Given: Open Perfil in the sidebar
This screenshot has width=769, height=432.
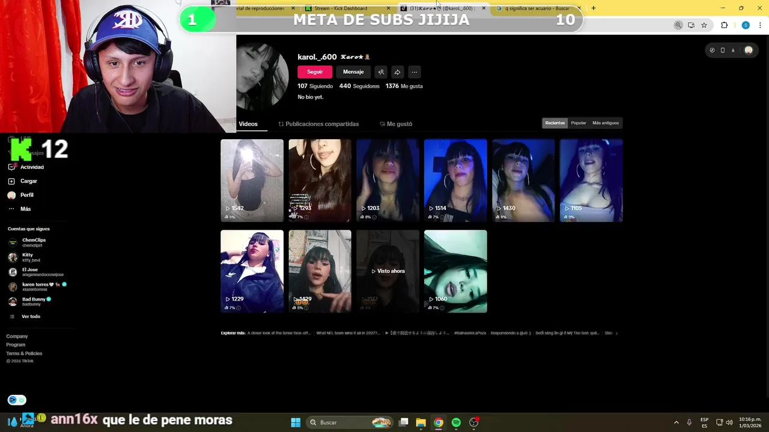Looking at the screenshot, I should tap(20, 195).
